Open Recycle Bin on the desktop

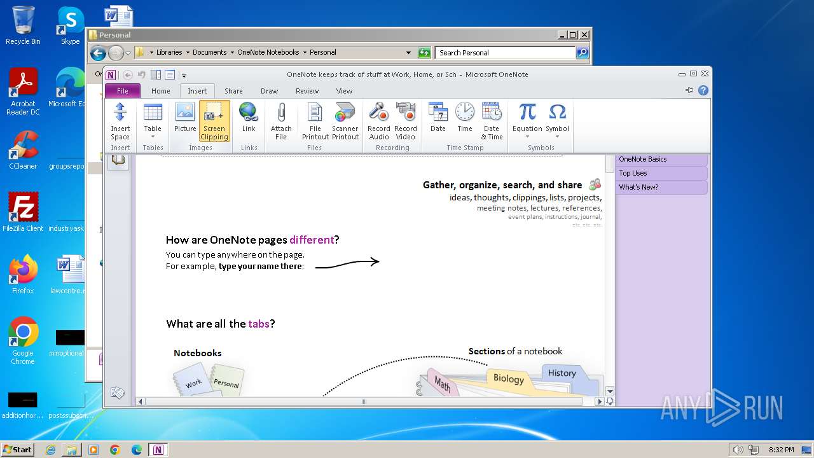click(x=23, y=25)
